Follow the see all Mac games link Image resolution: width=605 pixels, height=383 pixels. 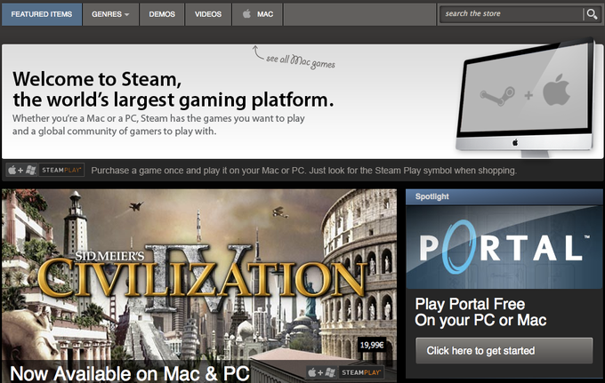tap(300, 61)
